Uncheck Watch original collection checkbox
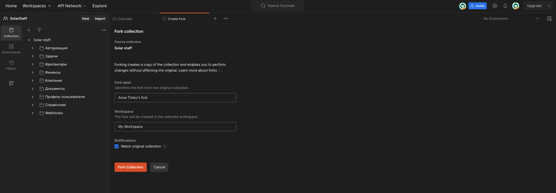This screenshot has width=556, height=193. point(117,146)
